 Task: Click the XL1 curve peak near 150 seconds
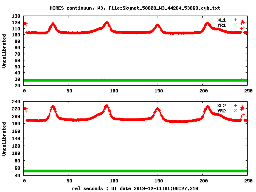tap(158, 25)
